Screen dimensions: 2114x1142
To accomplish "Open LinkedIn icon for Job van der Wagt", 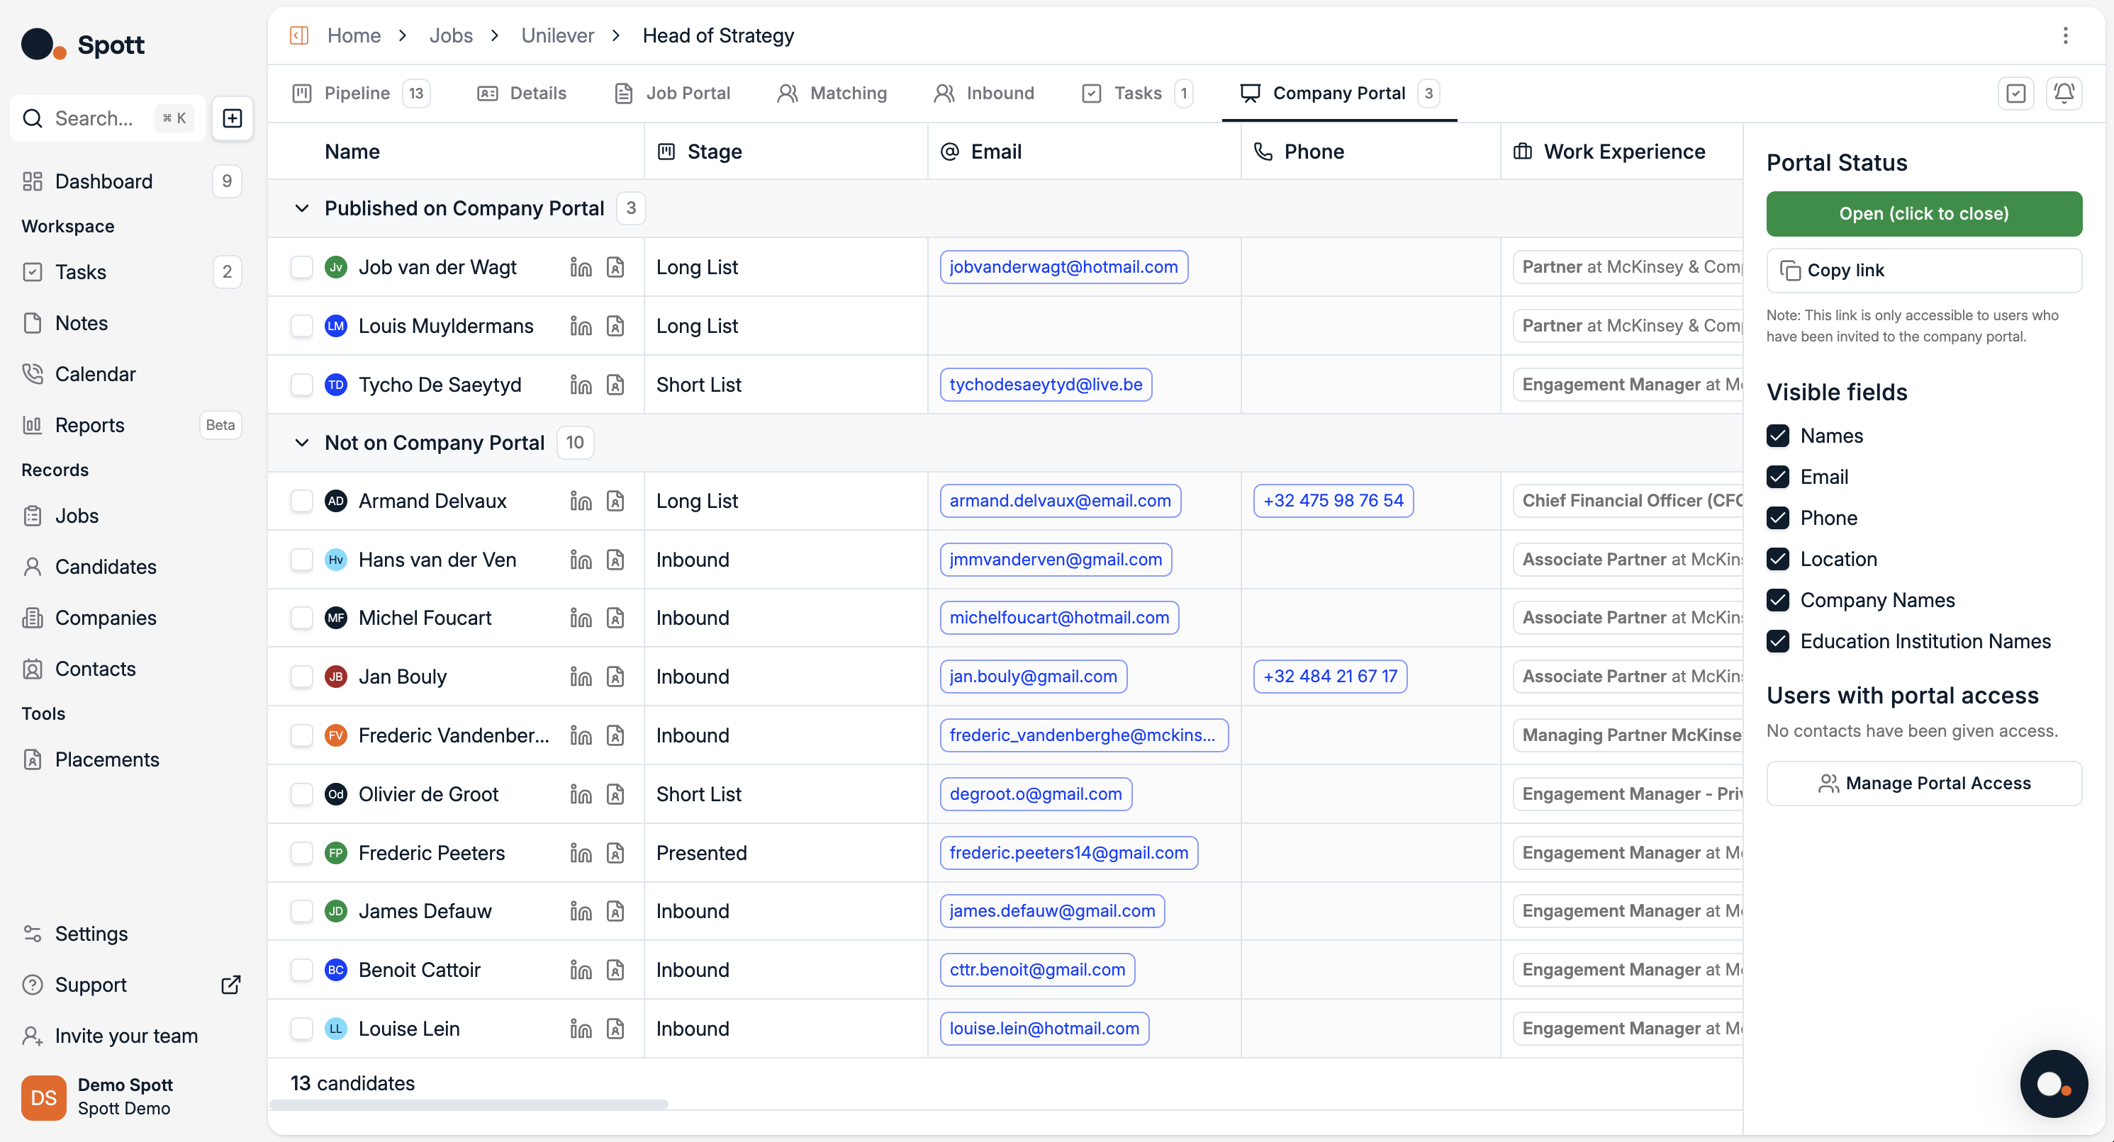I will pos(581,267).
